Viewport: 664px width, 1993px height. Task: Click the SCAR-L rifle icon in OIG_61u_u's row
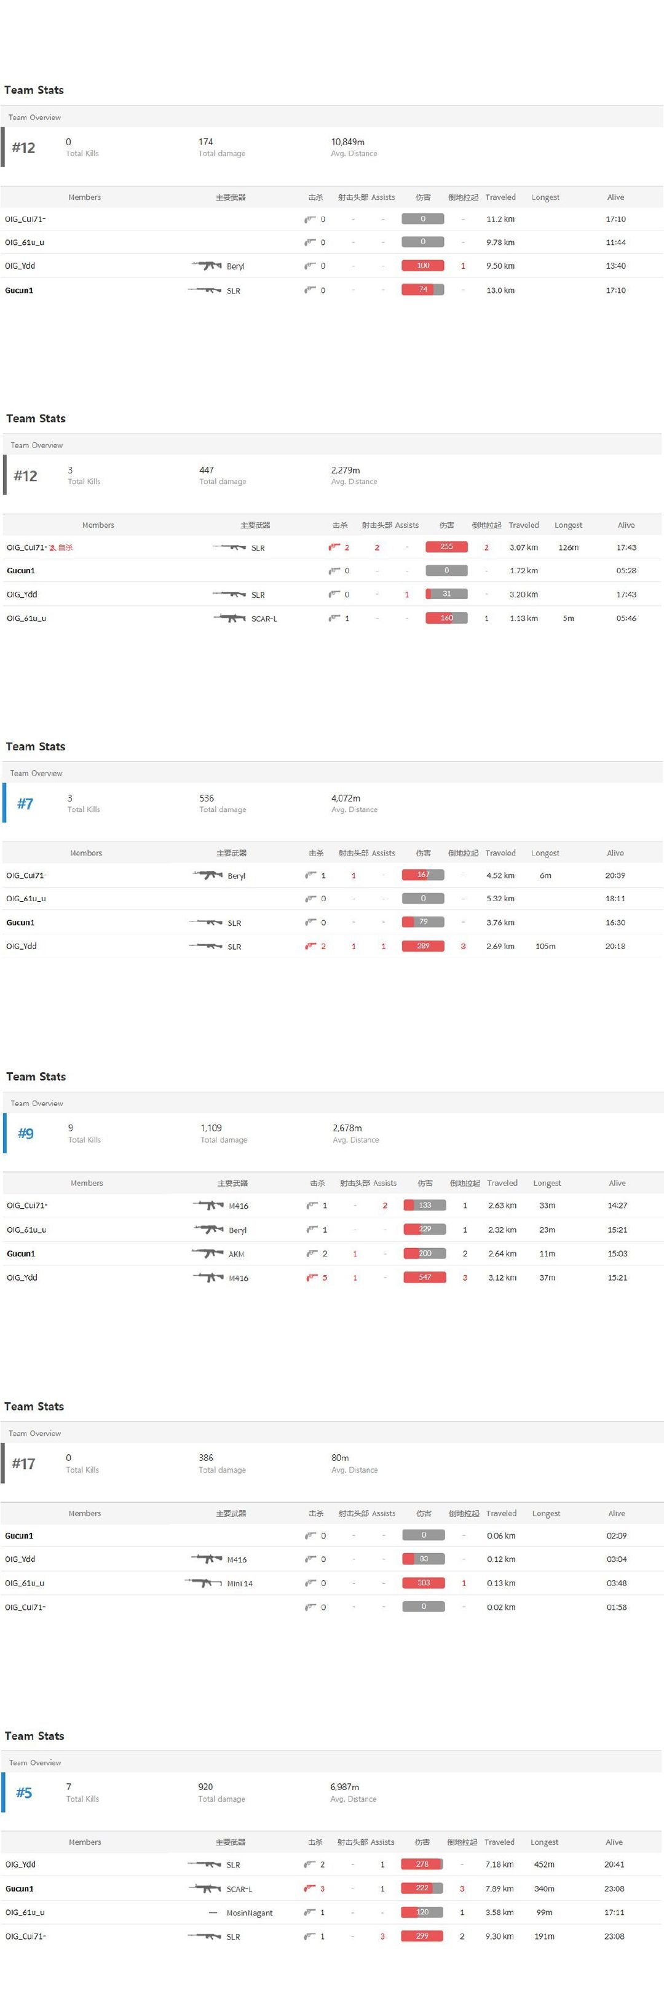coord(229,618)
